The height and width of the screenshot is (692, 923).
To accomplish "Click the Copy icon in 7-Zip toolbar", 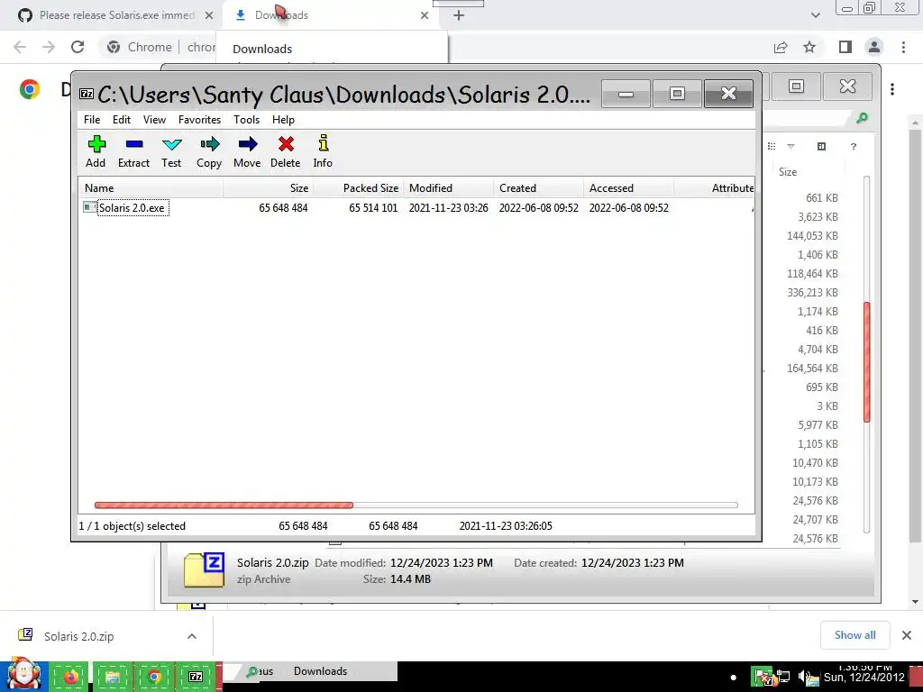I will [209, 144].
